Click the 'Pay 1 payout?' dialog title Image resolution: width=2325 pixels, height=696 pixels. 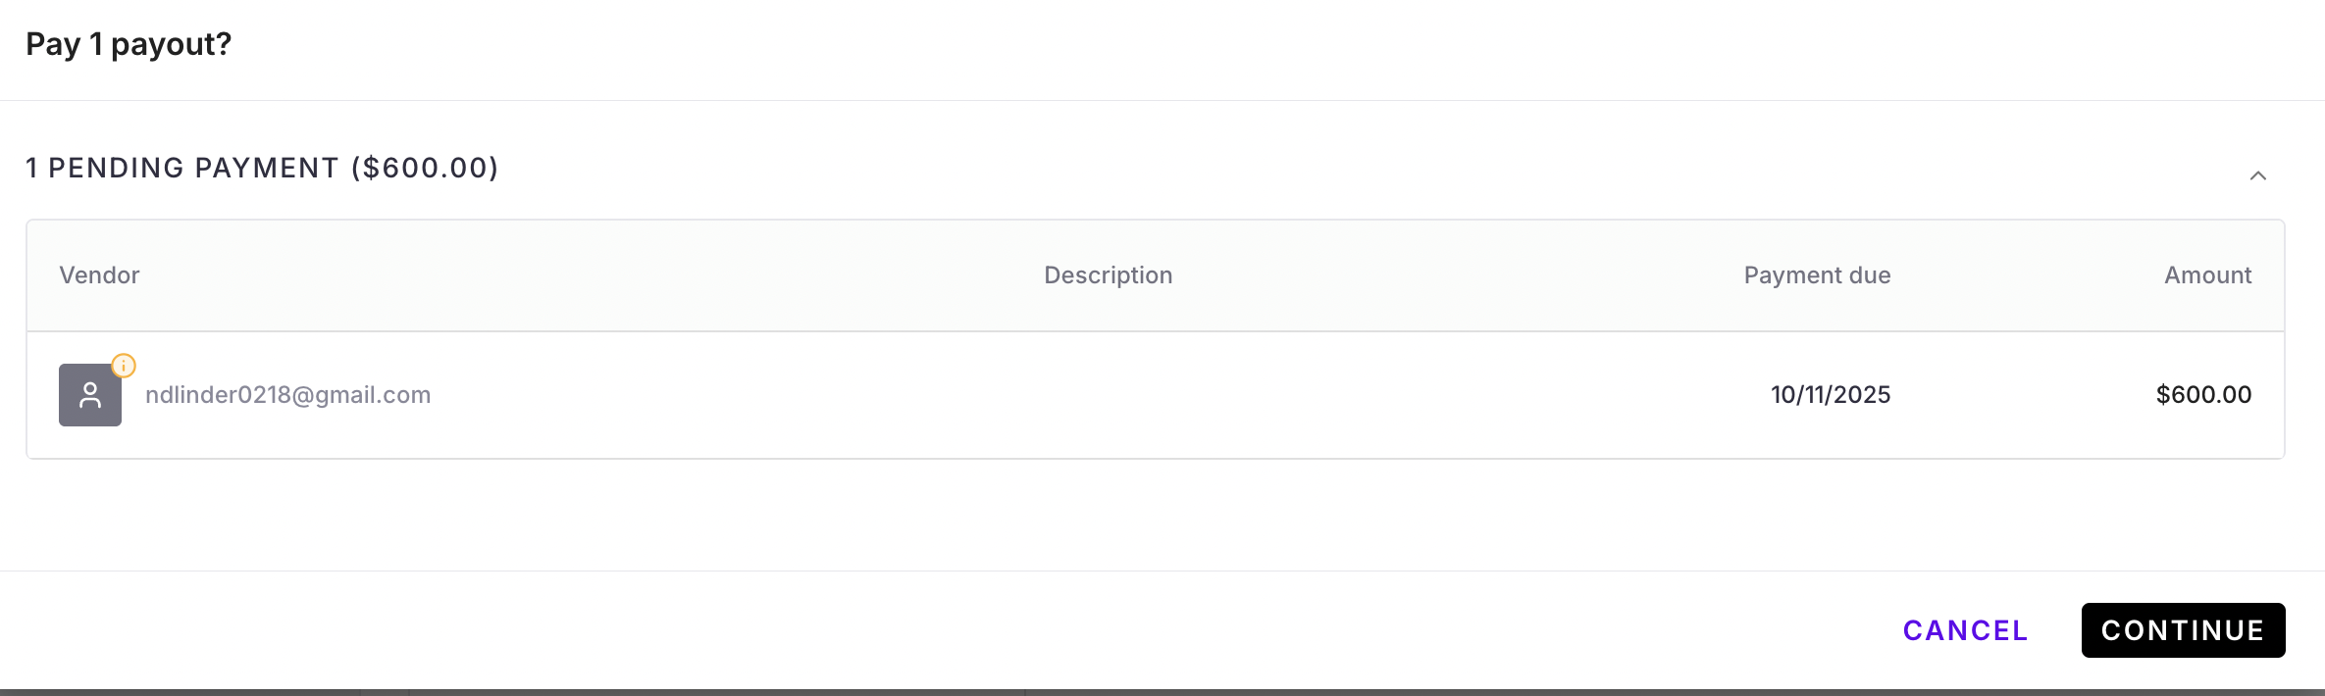click(x=129, y=44)
